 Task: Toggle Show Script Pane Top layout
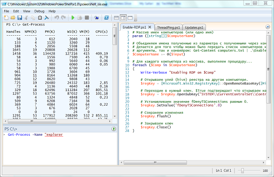(117, 18)
